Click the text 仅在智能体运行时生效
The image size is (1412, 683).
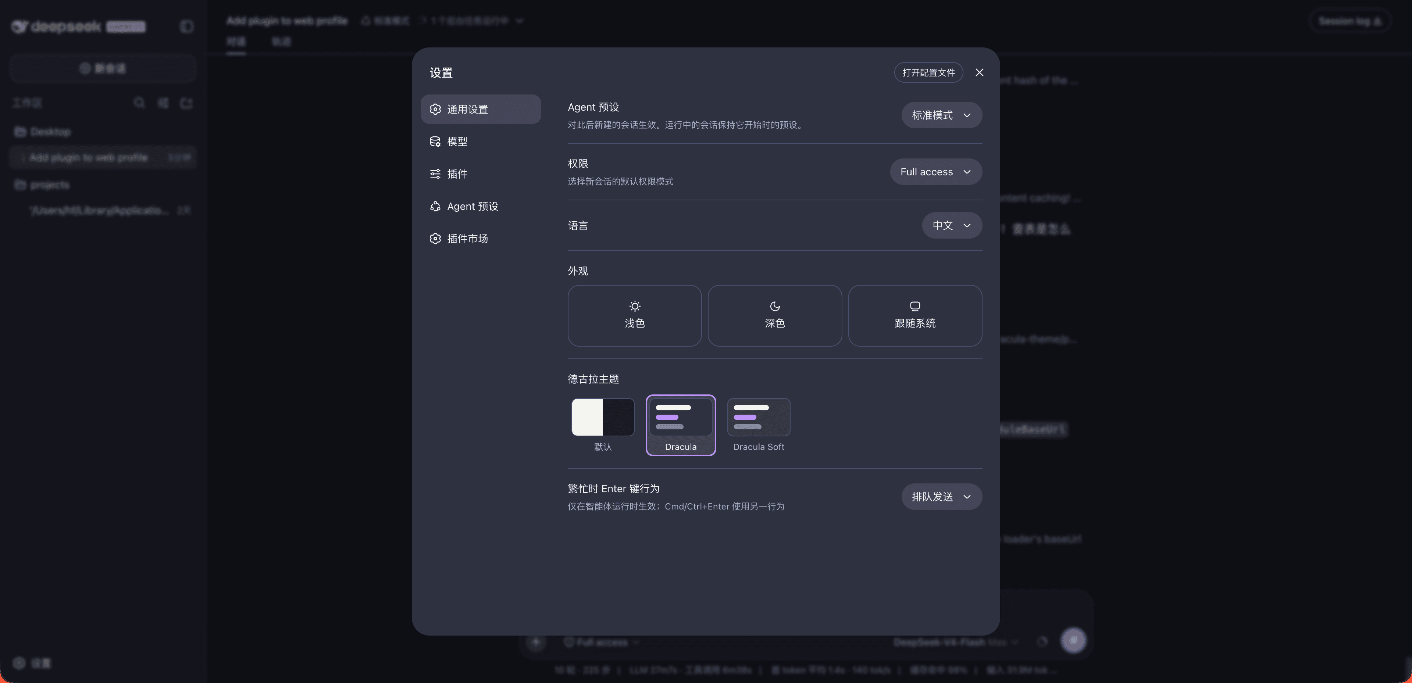[611, 507]
